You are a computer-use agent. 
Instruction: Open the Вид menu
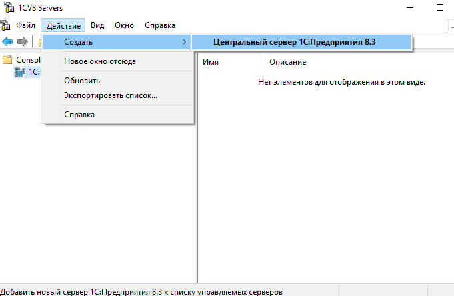97,25
